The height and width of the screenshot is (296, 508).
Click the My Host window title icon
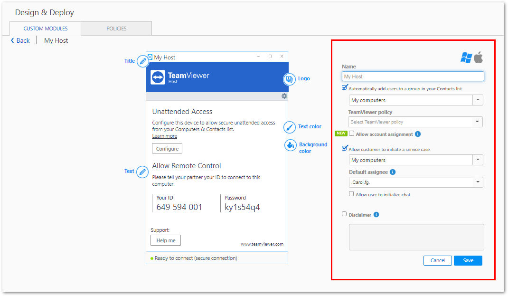(x=150, y=57)
